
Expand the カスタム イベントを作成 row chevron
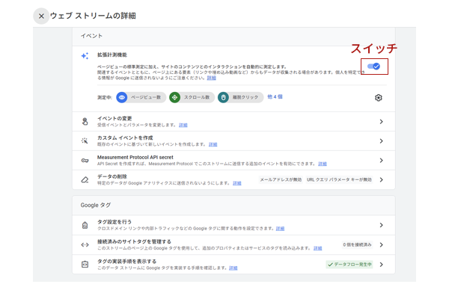click(381, 141)
